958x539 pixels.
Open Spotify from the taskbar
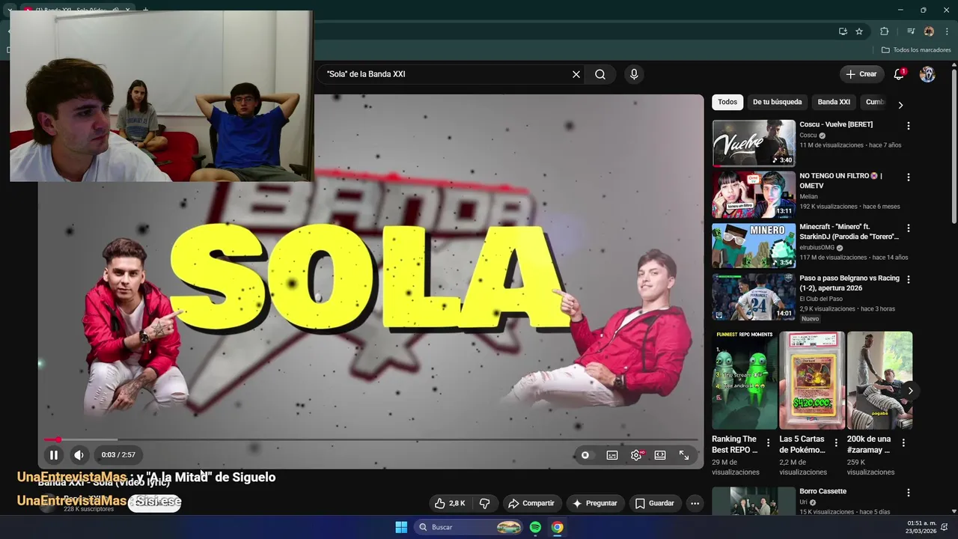(535, 527)
